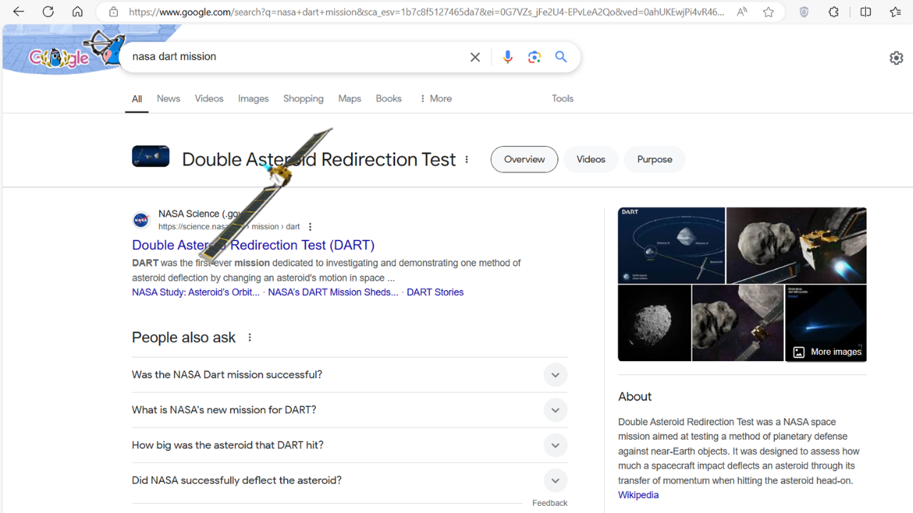Switch to the Videos search tab
Viewport: 913px width, 513px height.
click(209, 98)
